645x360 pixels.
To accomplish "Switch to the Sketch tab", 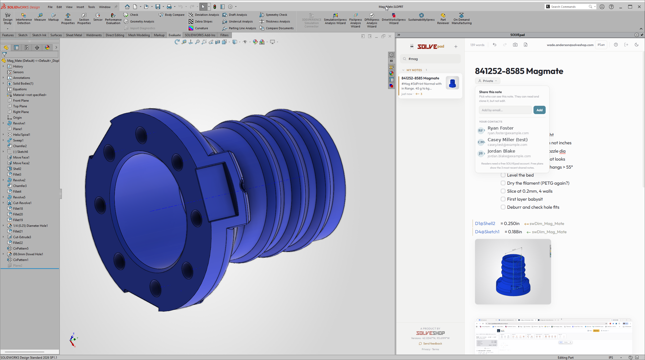I will tap(23, 35).
